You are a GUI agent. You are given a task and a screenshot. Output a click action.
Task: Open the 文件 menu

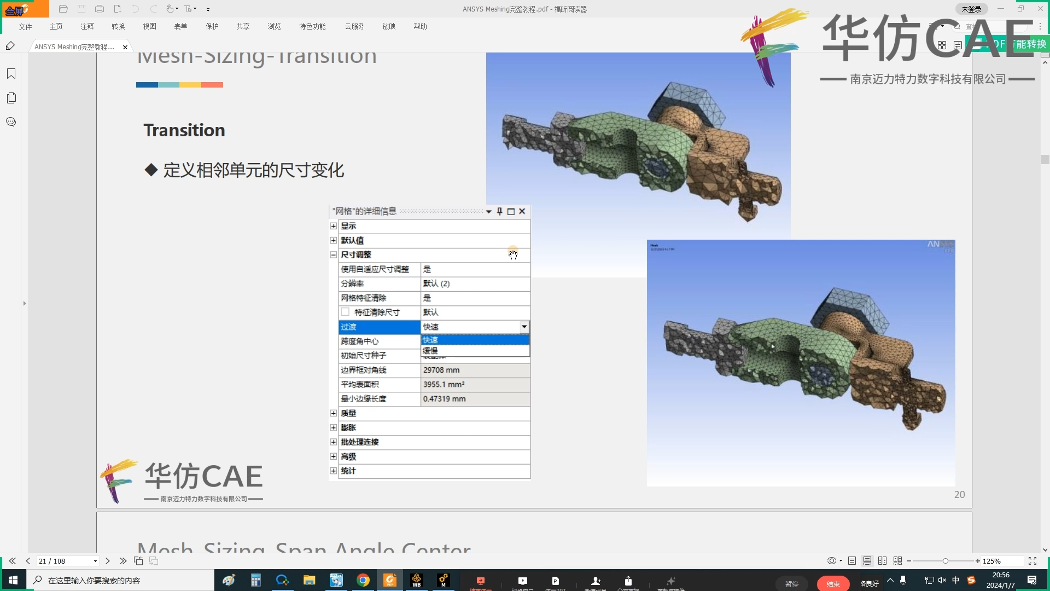[26, 26]
